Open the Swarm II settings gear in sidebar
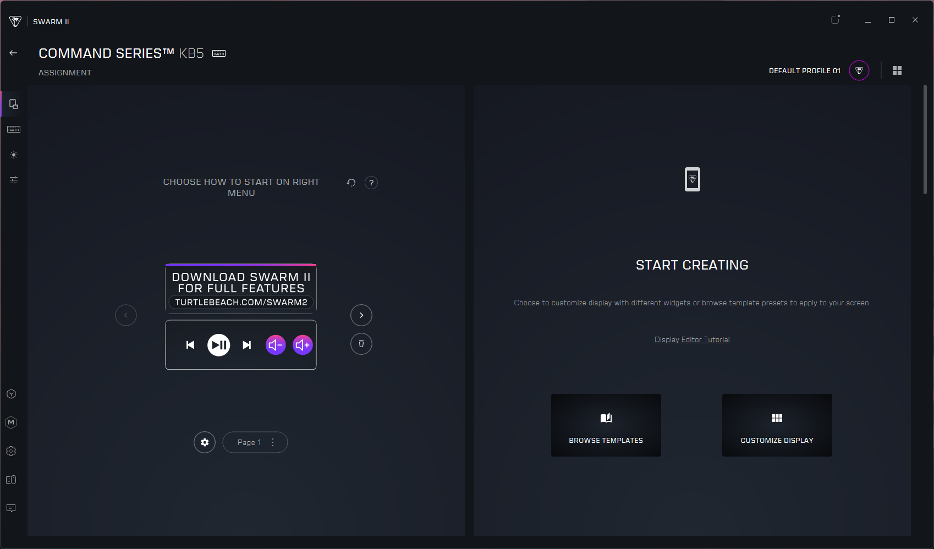The image size is (934, 549). [11, 451]
